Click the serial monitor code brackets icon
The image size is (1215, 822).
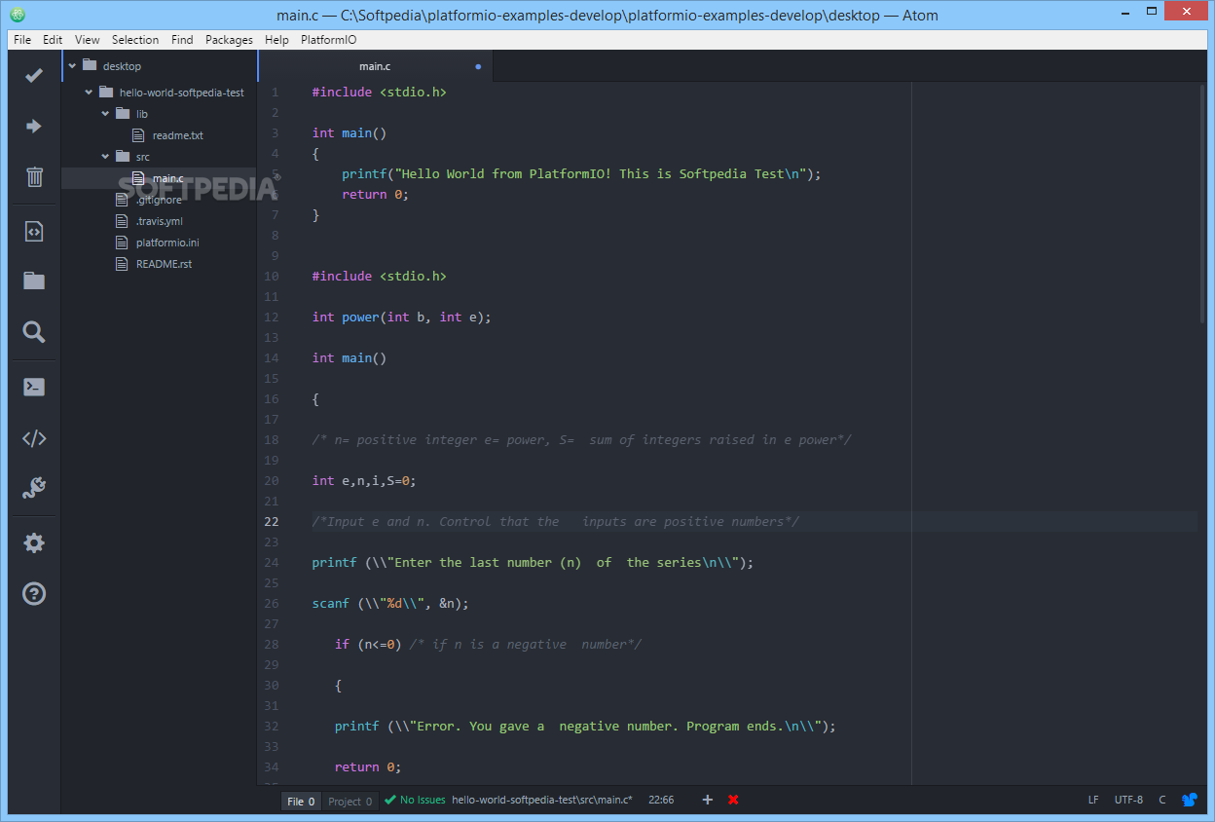(x=34, y=438)
